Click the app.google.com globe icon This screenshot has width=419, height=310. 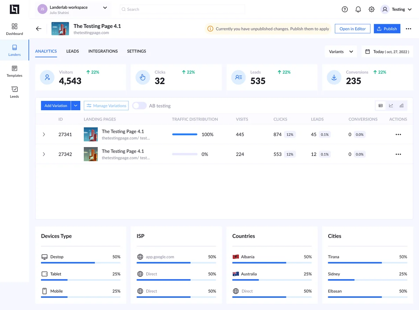click(140, 257)
